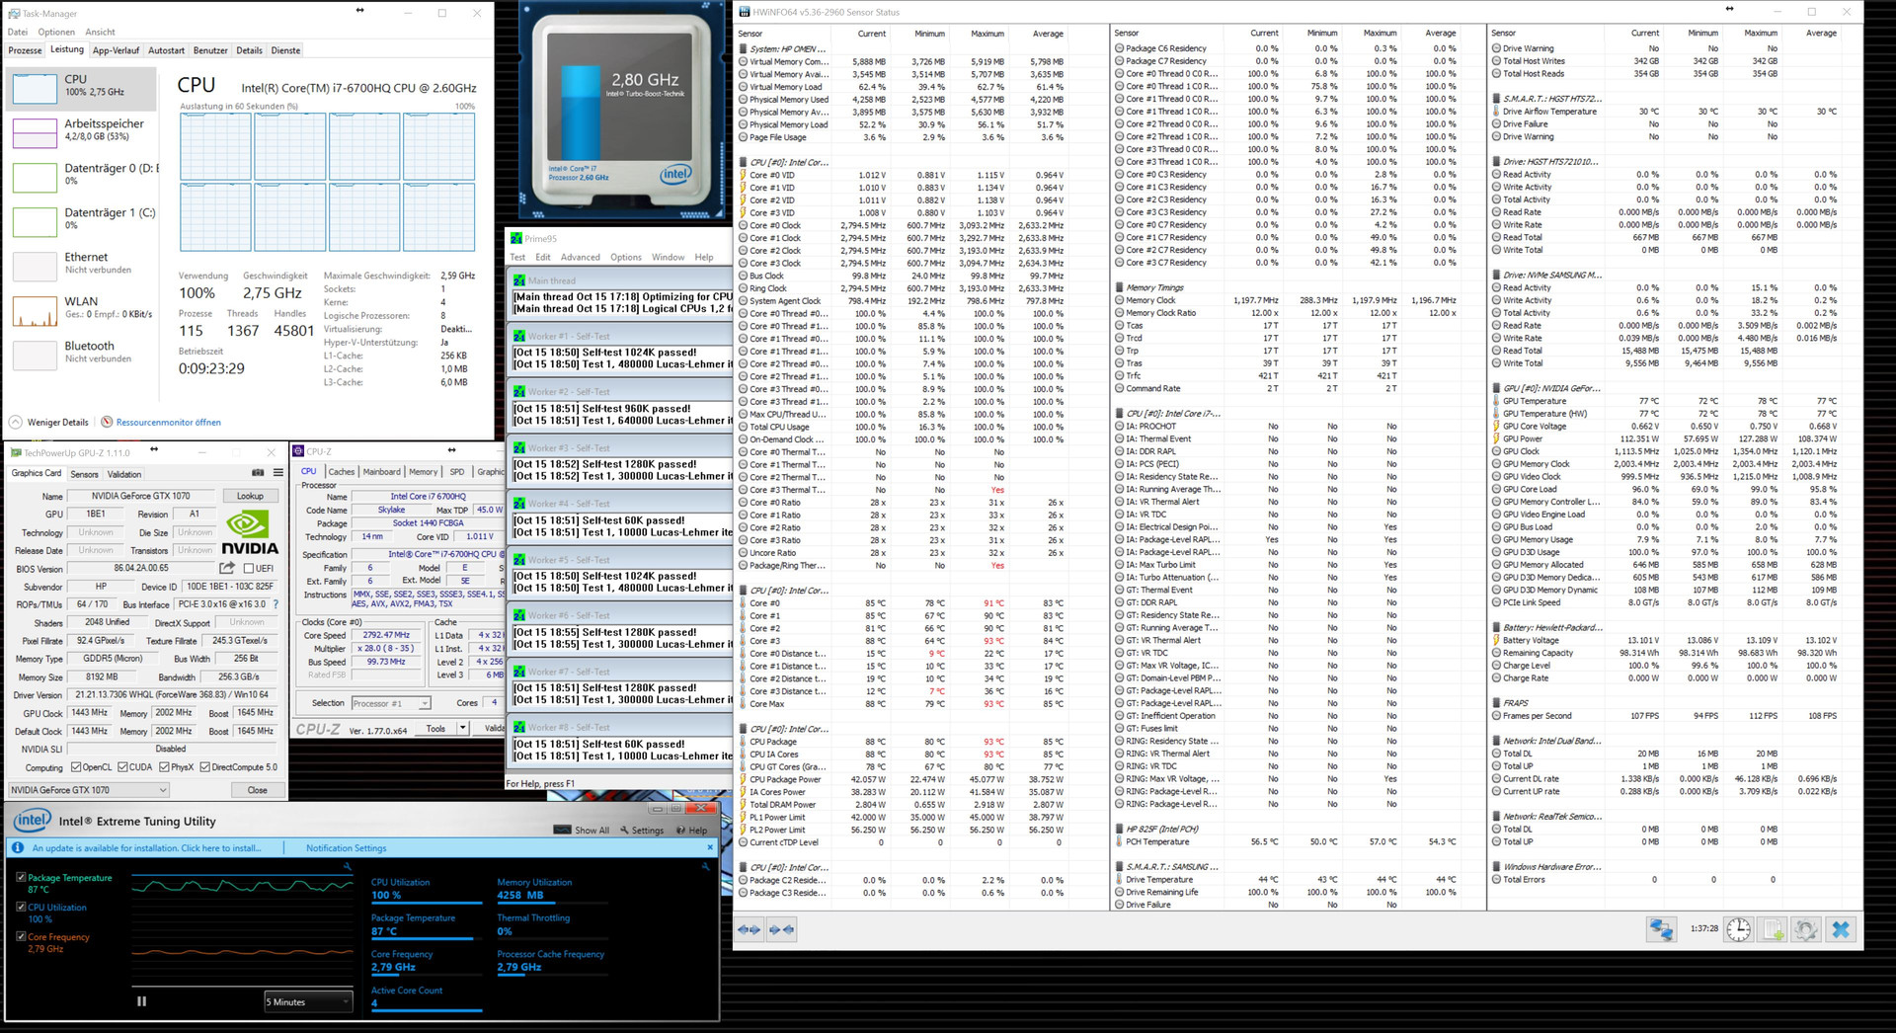Switch to Task Manager Prozesse tab

(25, 50)
